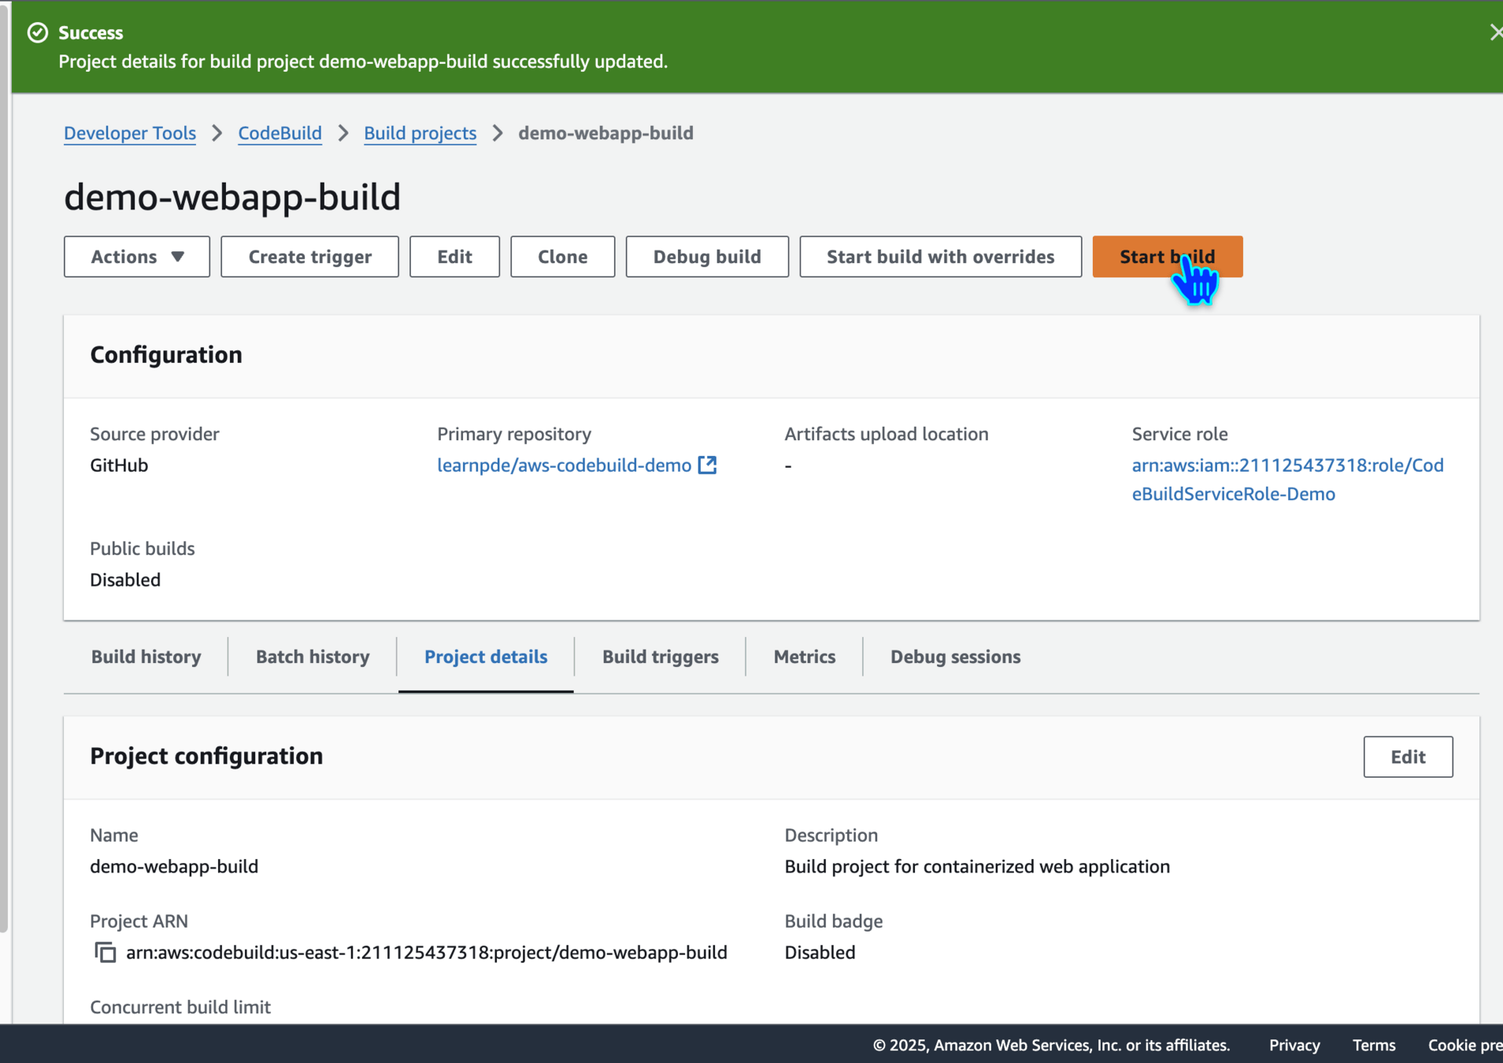Select the Project details tab
1503x1063 pixels.
pos(486,657)
